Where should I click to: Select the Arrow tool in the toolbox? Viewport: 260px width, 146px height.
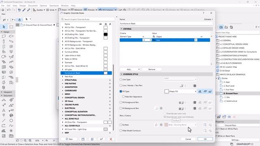click(x=4, y=27)
